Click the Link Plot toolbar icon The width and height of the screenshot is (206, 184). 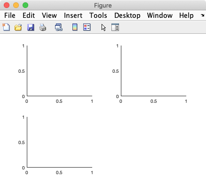pyautogui.click(x=59, y=27)
